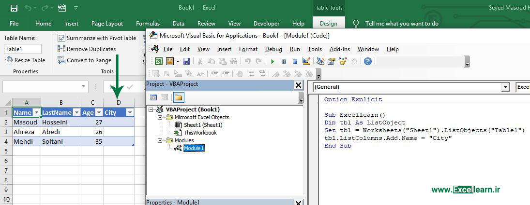Click the Paste icon in VBA toolbar
The image size is (530, 205).
(222, 61)
